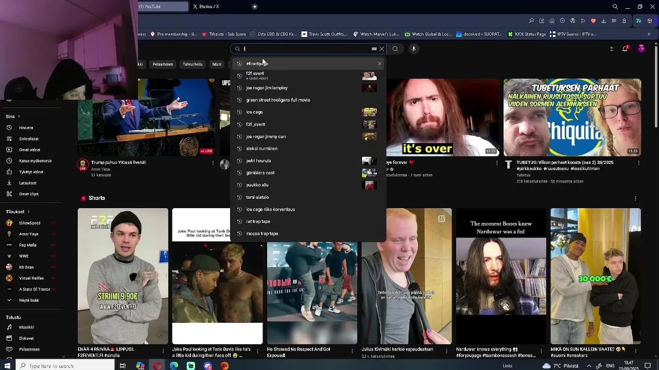659x370 pixels.
Task: Open Task View on taskbar
Action: [122, 366]
